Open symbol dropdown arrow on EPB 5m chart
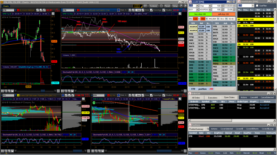This screenshot has width=277, height=155. (106, 95)
